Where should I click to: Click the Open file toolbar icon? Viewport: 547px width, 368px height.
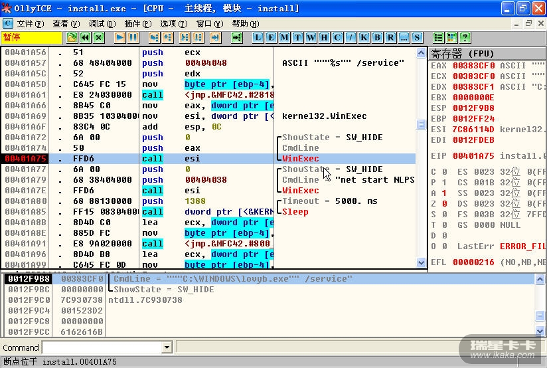72,37
